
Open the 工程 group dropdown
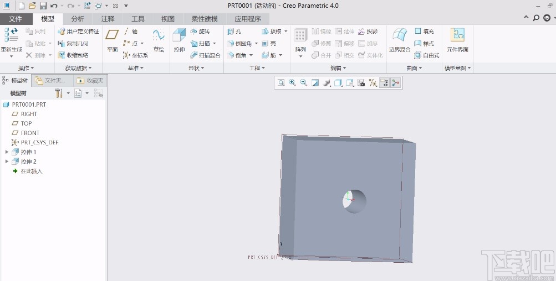point(257,68)
